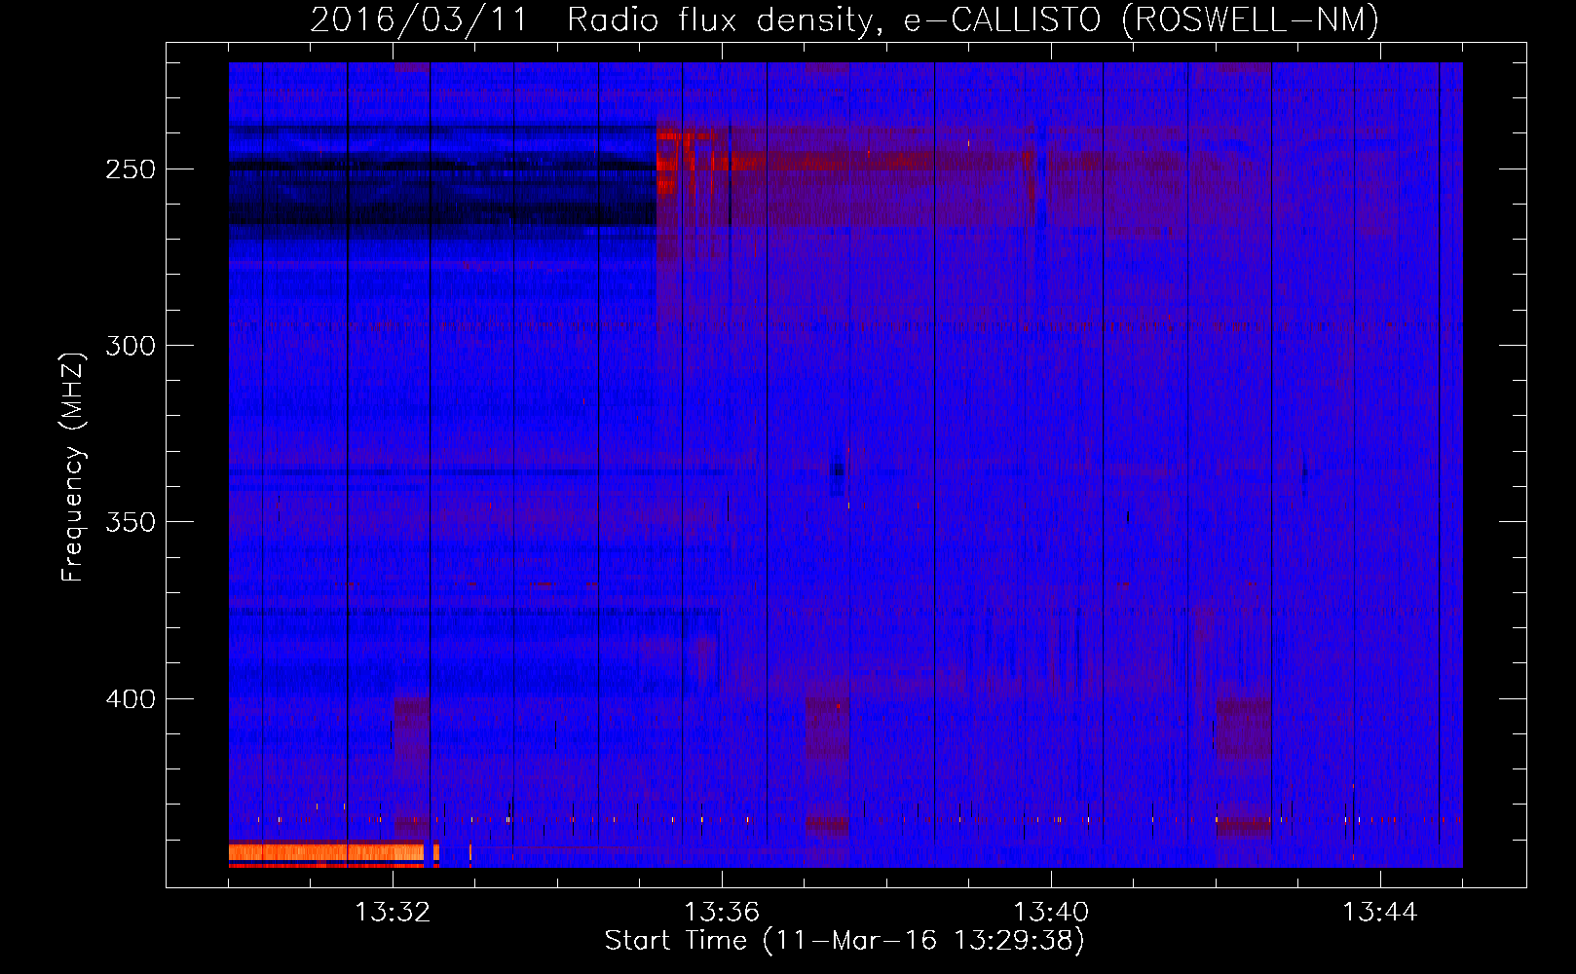Click the 'Start Time (11-Mar-16 13:29:38)' label
The width and height of the screenshot is (1576, 974).
[844, 941]
